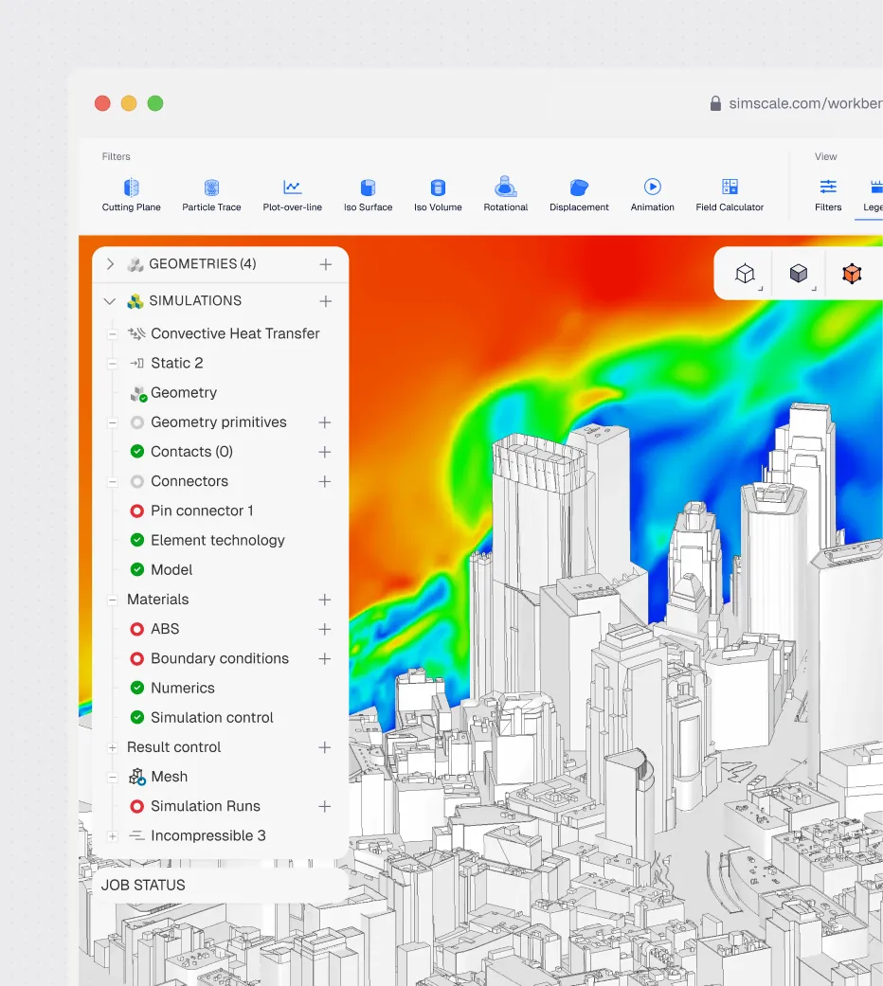Open Simulation control settings
This screenshot has height=986, width=883.
pos(212,718)
